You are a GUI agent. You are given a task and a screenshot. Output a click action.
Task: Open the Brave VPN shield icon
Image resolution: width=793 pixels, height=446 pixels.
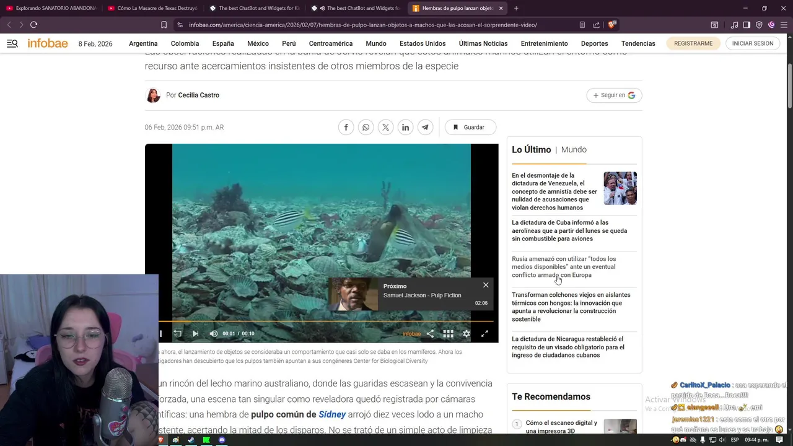pos(759,25)
